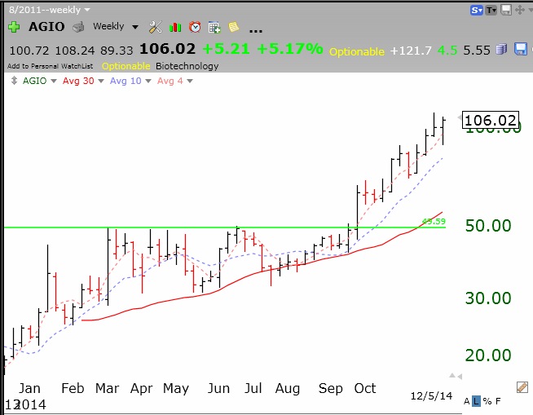Toggle the L logarithmic scale option
Image resolution: width=533 pixels, height=415 pixels.
(476, 401)
